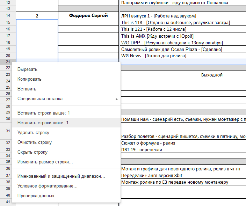Choose Копировать in context menu
The width and height of the screenshot is (246, 206).
coord(66,79)
